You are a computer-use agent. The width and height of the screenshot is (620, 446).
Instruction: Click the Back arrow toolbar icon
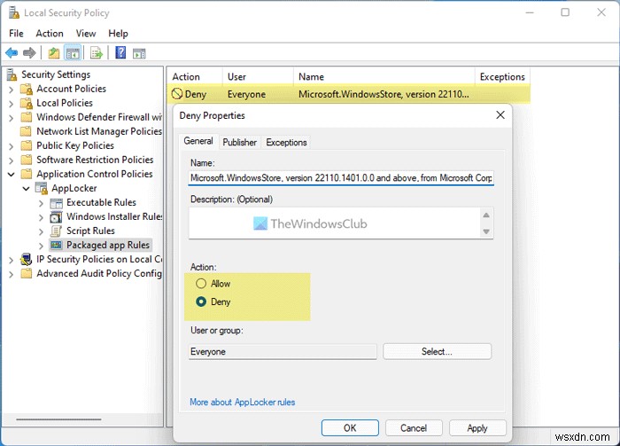[12, 53]
